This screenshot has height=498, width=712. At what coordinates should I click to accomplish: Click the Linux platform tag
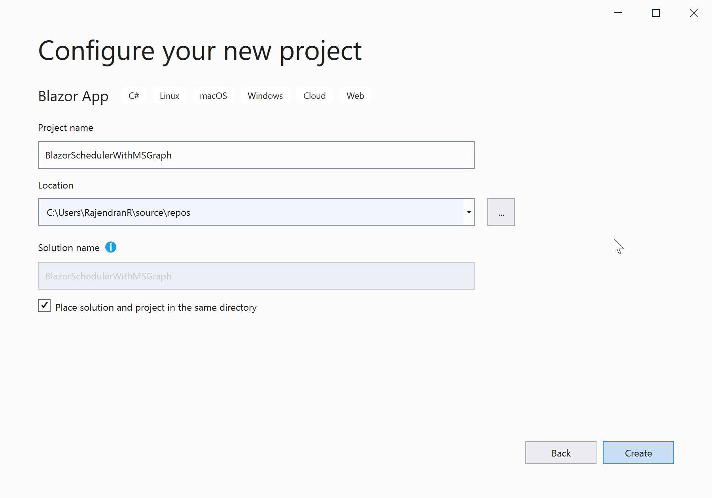pyautogui.click(x=169, y=96)
